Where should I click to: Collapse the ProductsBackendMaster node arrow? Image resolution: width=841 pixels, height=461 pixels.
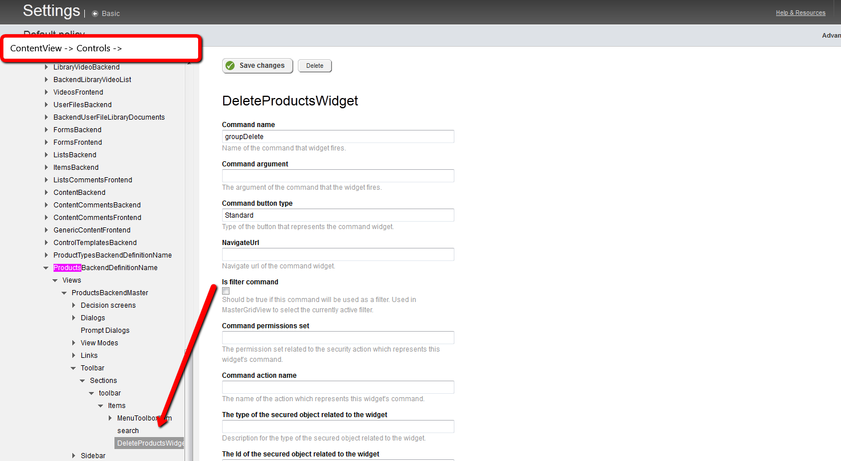pos(64,293)
